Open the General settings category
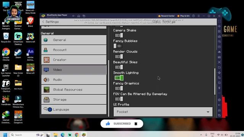The height and width of the screenshot is (137, 244). 74,40
